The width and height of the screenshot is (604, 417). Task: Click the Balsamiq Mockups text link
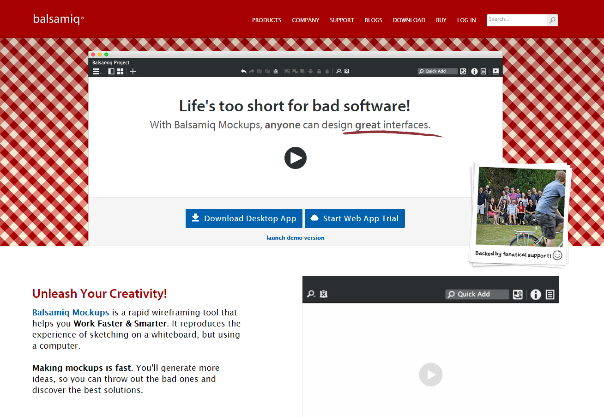coord(71,313)
